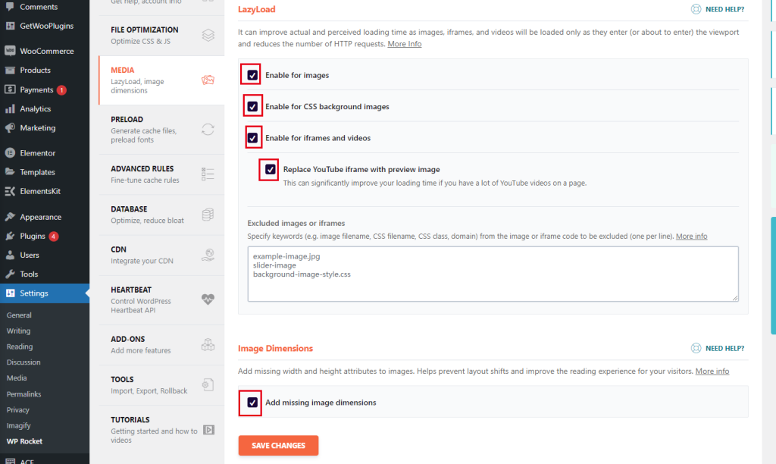This screenshot has height=464, width=776.
Task: Click the Appearance paintbrush icon
Action: [10, 216]
